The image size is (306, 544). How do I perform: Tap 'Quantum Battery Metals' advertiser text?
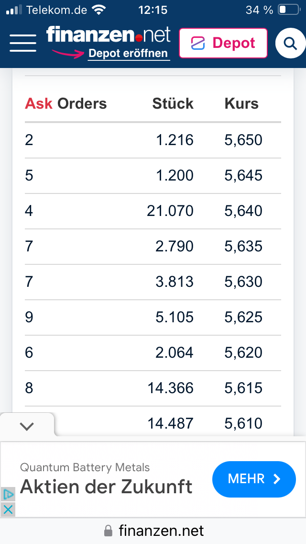point(85,467)
